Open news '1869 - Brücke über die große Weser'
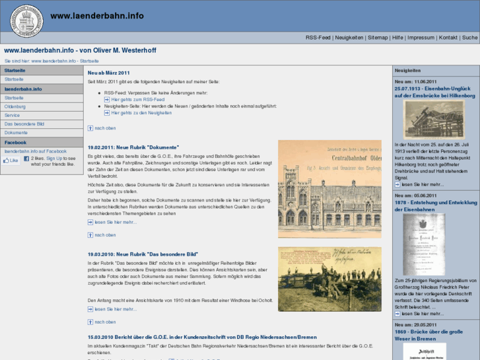Viewport: 480px width, 360px height. pos(429,336)
